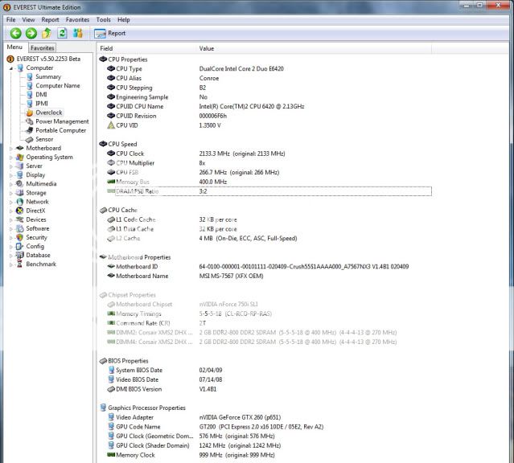Click the Operating System Windows-flag icon
This screenshot has width=514, height=463.
click(x=20, y=157)
